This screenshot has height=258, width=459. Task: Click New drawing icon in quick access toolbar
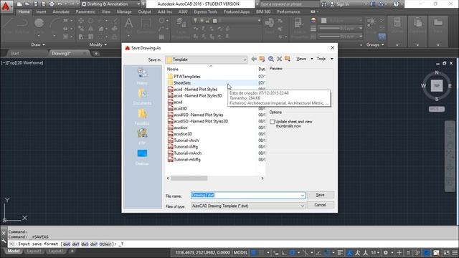click(19, 4)
